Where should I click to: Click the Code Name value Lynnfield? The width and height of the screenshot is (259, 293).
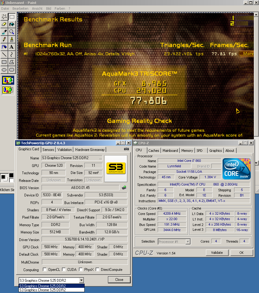click(174, 166)
